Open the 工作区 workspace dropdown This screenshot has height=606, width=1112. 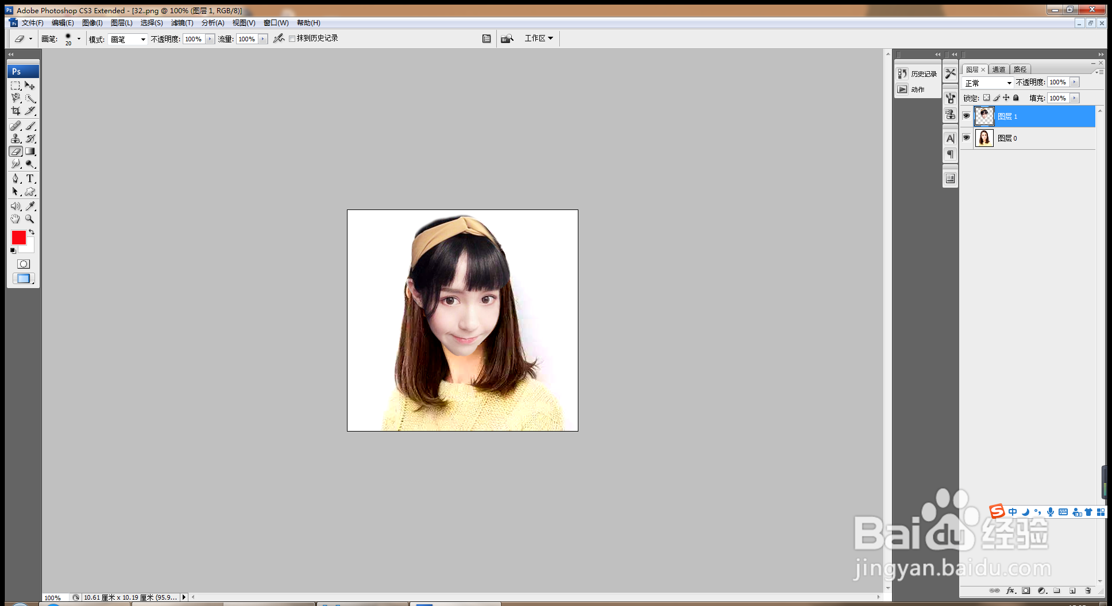[x=539, y=38]
